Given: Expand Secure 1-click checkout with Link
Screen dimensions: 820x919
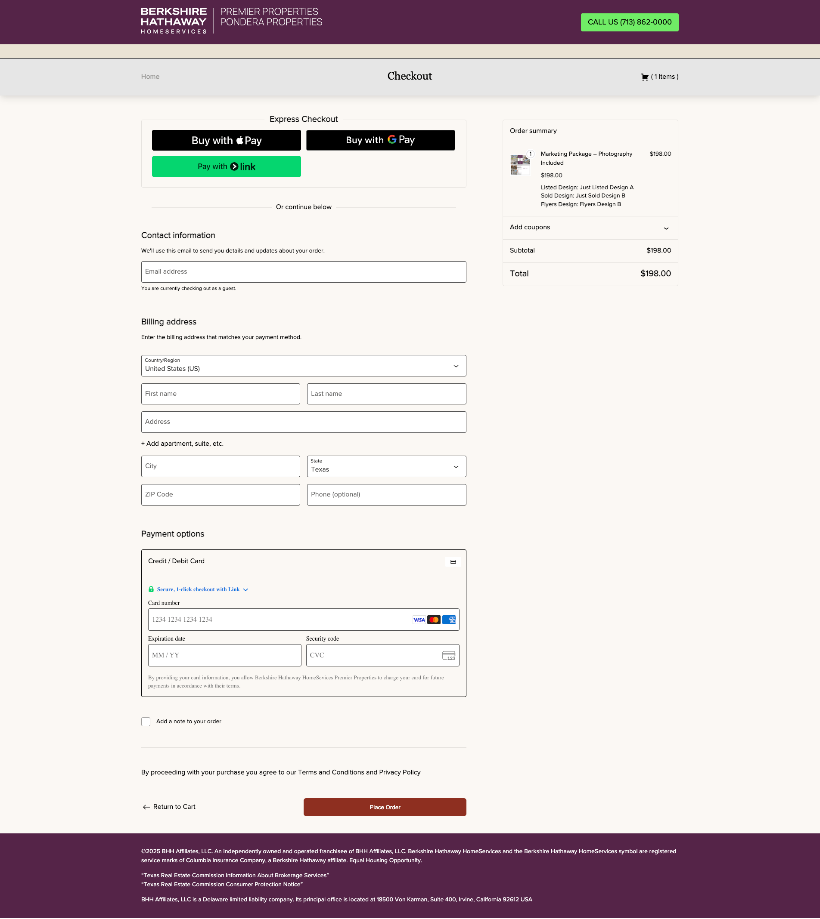Looking at the screenshot, I should tap(245, 589).
